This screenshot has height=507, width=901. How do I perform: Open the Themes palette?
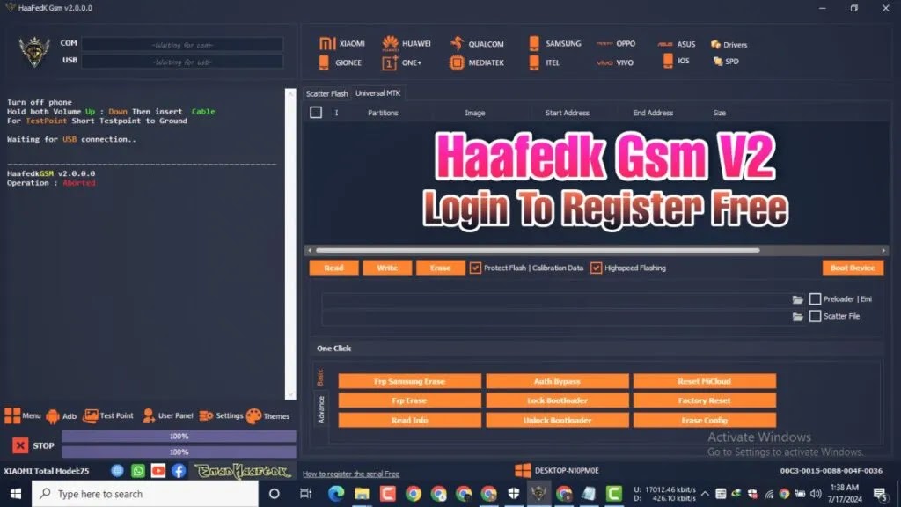click(267, 416)
